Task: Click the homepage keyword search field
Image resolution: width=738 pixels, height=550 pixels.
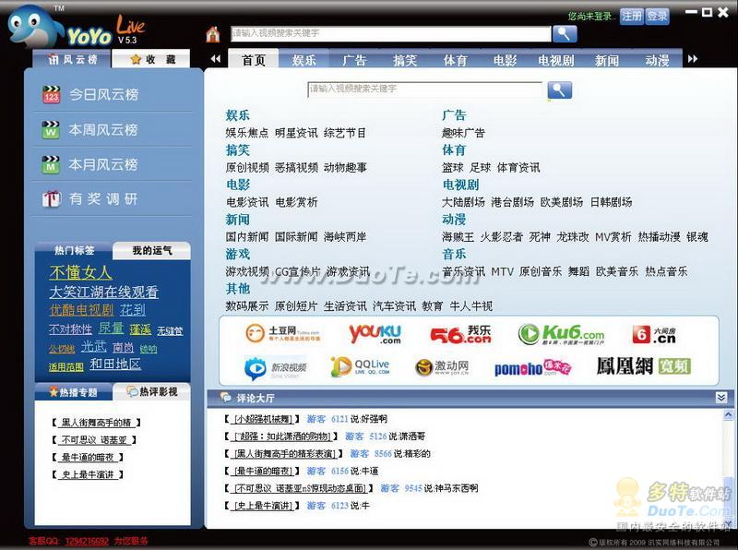Action: coord(424,89)
